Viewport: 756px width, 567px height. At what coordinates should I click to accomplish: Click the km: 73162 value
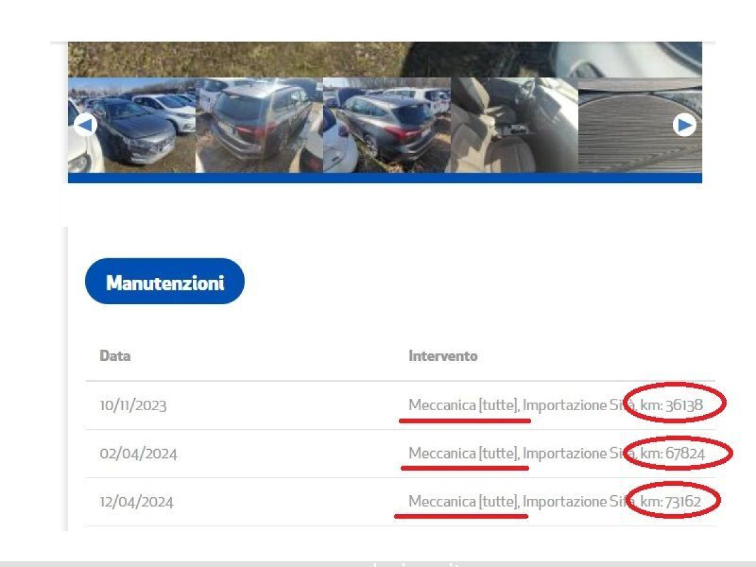point(671,501)
